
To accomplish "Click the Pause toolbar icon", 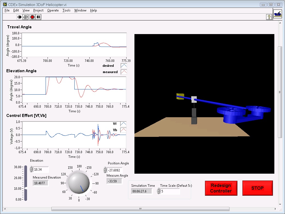I will click(39, 17).
